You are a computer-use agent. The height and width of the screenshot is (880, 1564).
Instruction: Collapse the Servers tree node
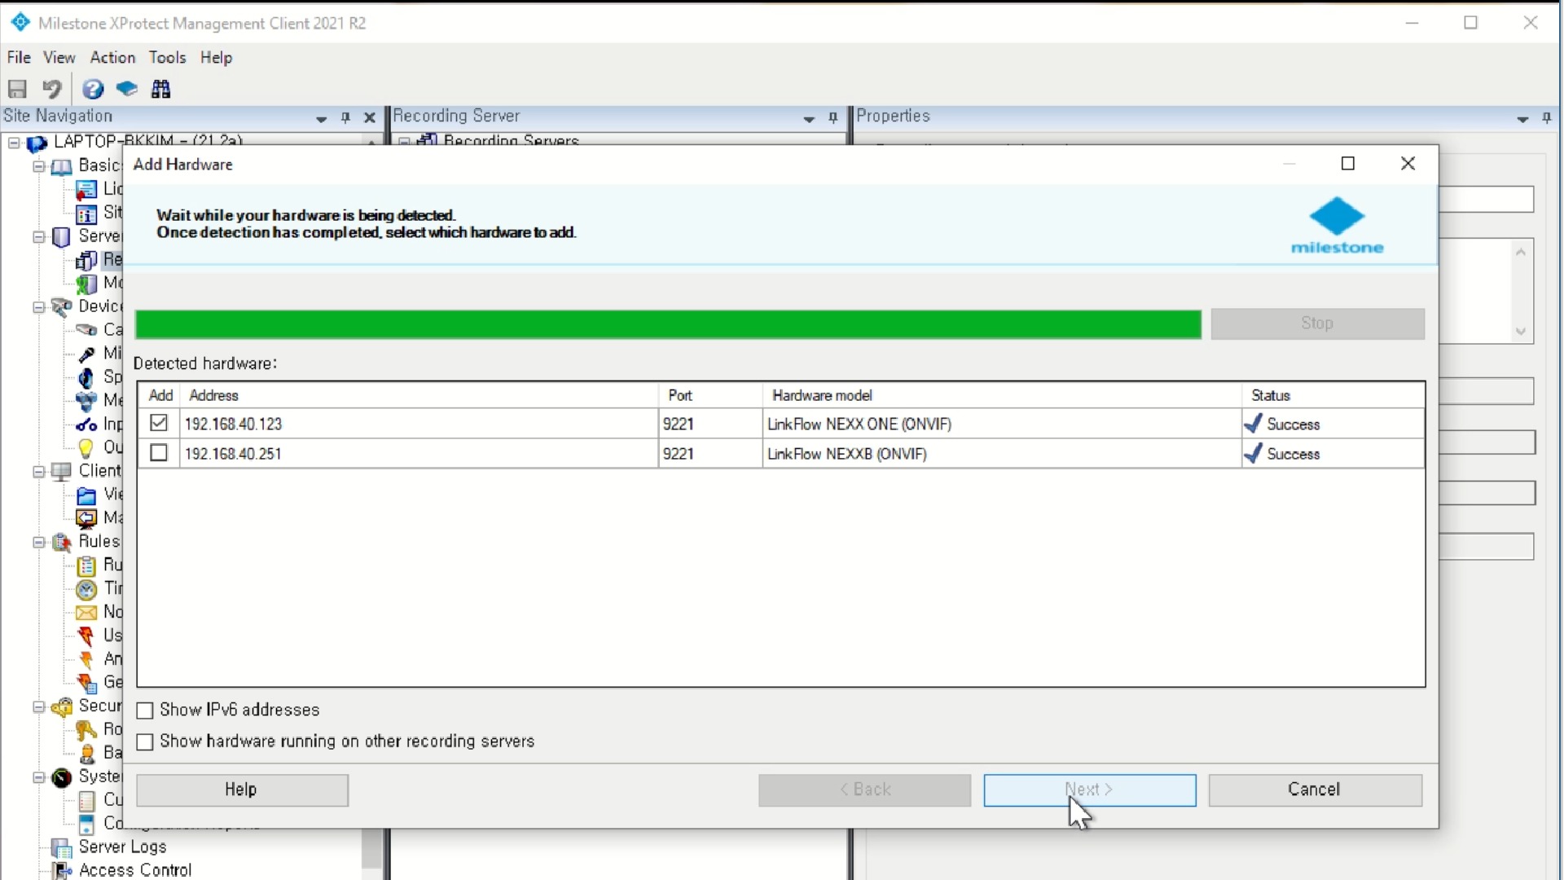coord(38,237)
